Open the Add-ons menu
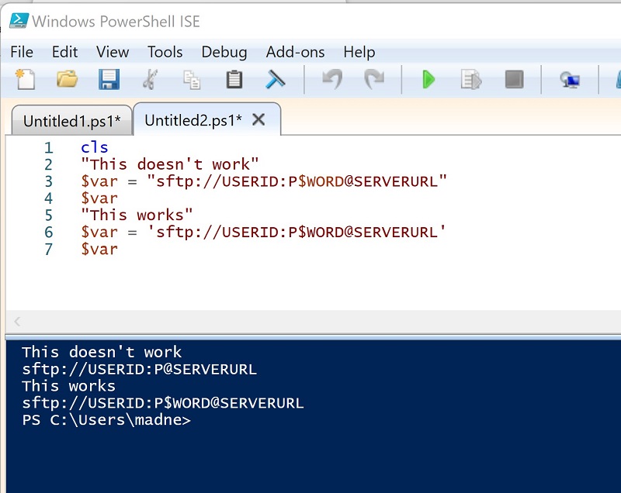The height and width of the screenshot is (493, 621). [295, 52]
